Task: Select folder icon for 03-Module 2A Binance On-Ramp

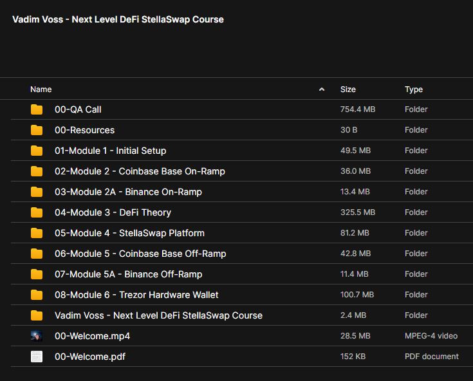Action: point(37,192)
